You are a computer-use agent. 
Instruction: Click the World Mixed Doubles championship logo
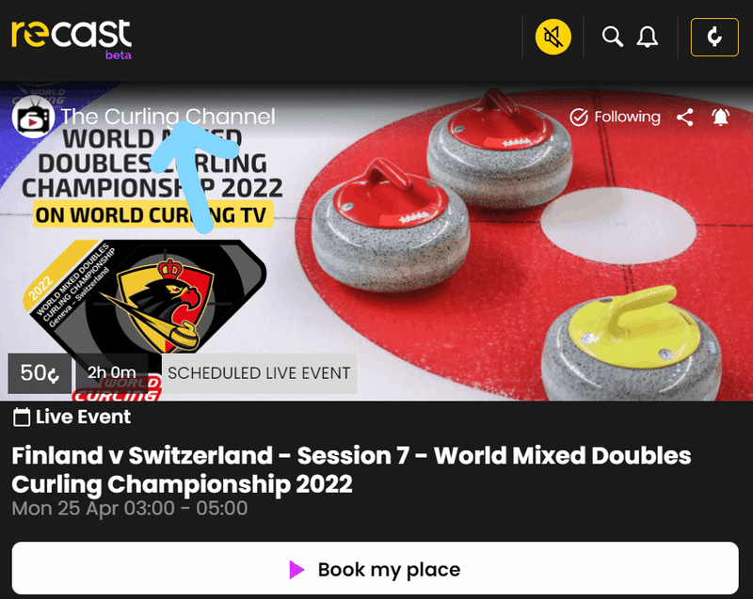pos(145,296)
